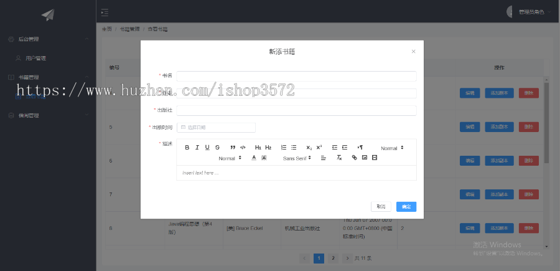The image size is (560, 271).
Task: Insert a video using the video icon
Action: (375, 158)
